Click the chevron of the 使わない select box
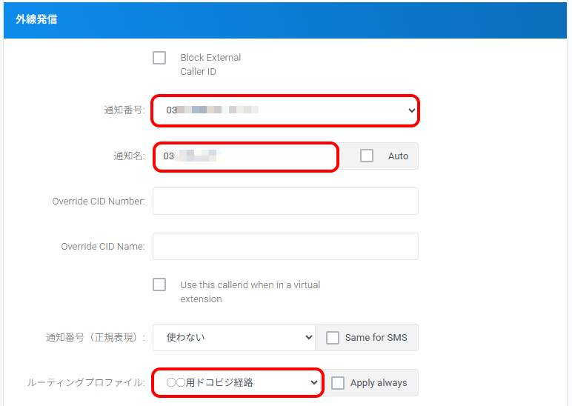 pos(309,337)
